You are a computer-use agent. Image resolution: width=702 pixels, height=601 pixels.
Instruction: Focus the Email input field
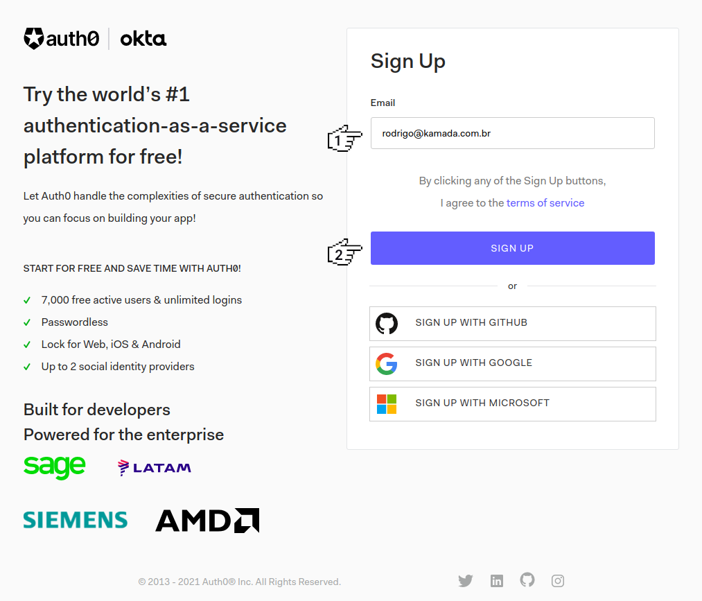513,133
